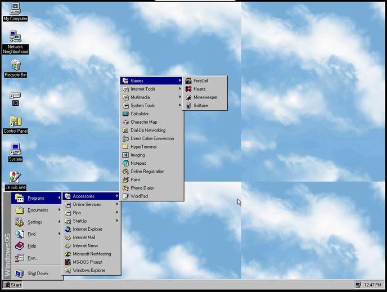
Task: Click the Start button on taskbar
Action: (12, 285)
